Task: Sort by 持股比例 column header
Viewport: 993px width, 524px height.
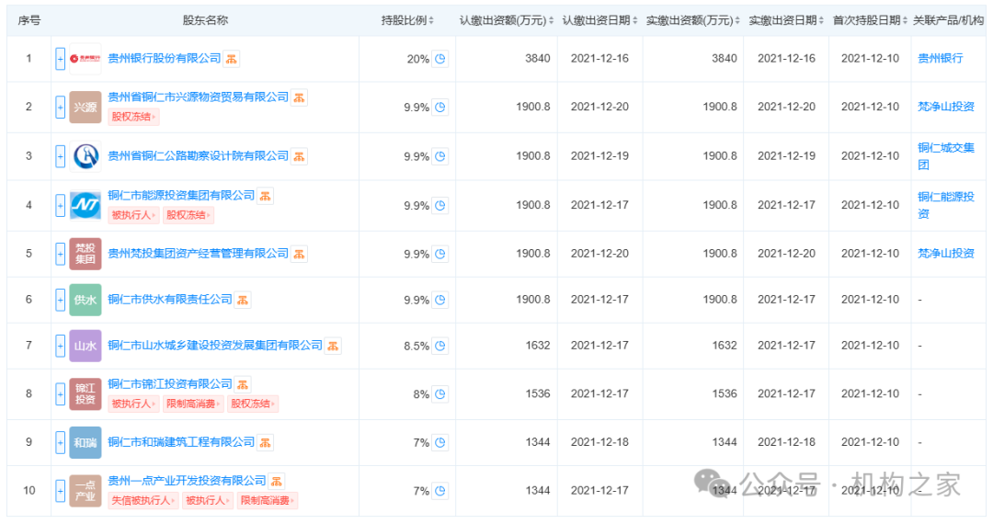Action: pos(407,20)
